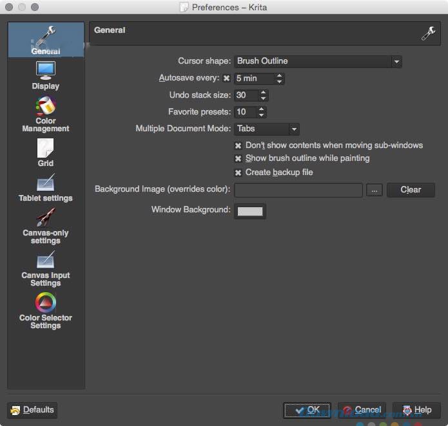Screen dimensions: 448x426
Task: Open Color Selector Settings wheel icon
Action: 46,302
